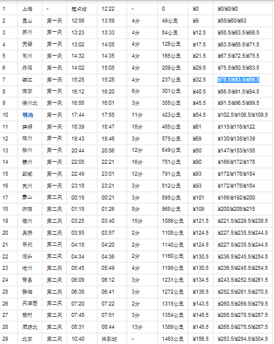
Task: Select the 6分 stop duration cell
Action: (x=135, y=91)
